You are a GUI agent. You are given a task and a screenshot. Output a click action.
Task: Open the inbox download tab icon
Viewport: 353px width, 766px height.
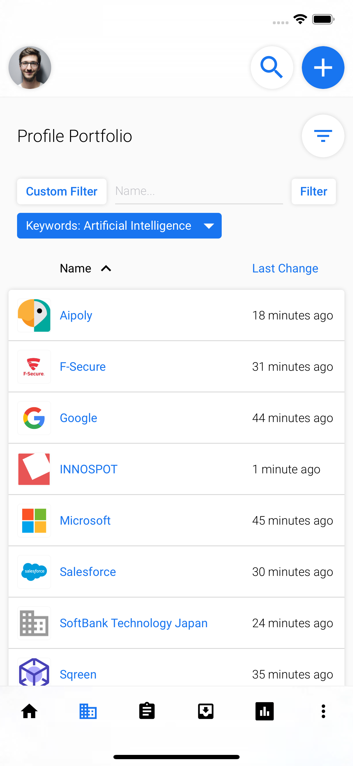205,711
